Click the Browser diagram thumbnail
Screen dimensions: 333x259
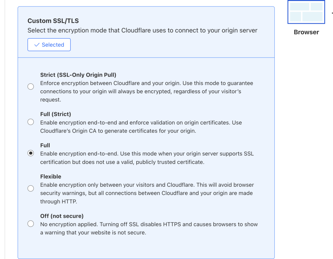(x=306, y=12)
